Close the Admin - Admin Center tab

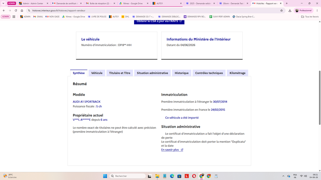pyautogui.click(x=47, y=4)
